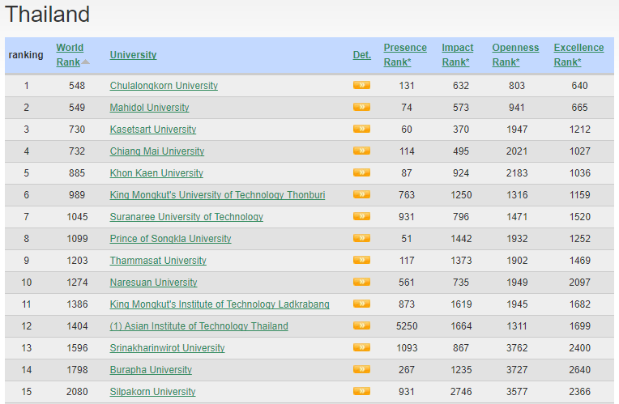Screen dimensions: 619x404
Task: Select world rank value 548
Action: pyautogui.click(x=77, y=86)
